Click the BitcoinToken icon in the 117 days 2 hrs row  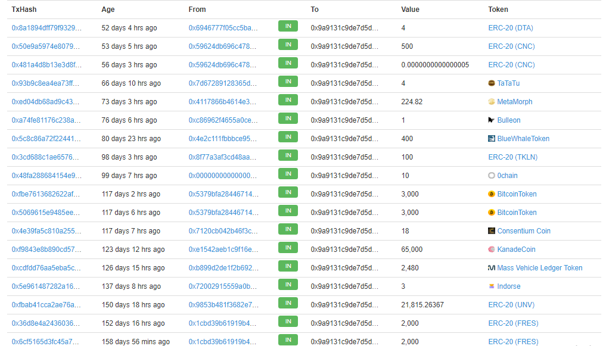(492, 194)
